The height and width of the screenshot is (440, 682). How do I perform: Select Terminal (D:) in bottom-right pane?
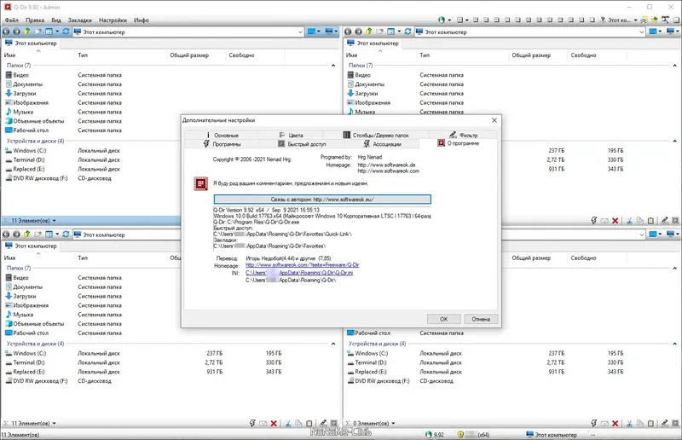tap(367, 362)
